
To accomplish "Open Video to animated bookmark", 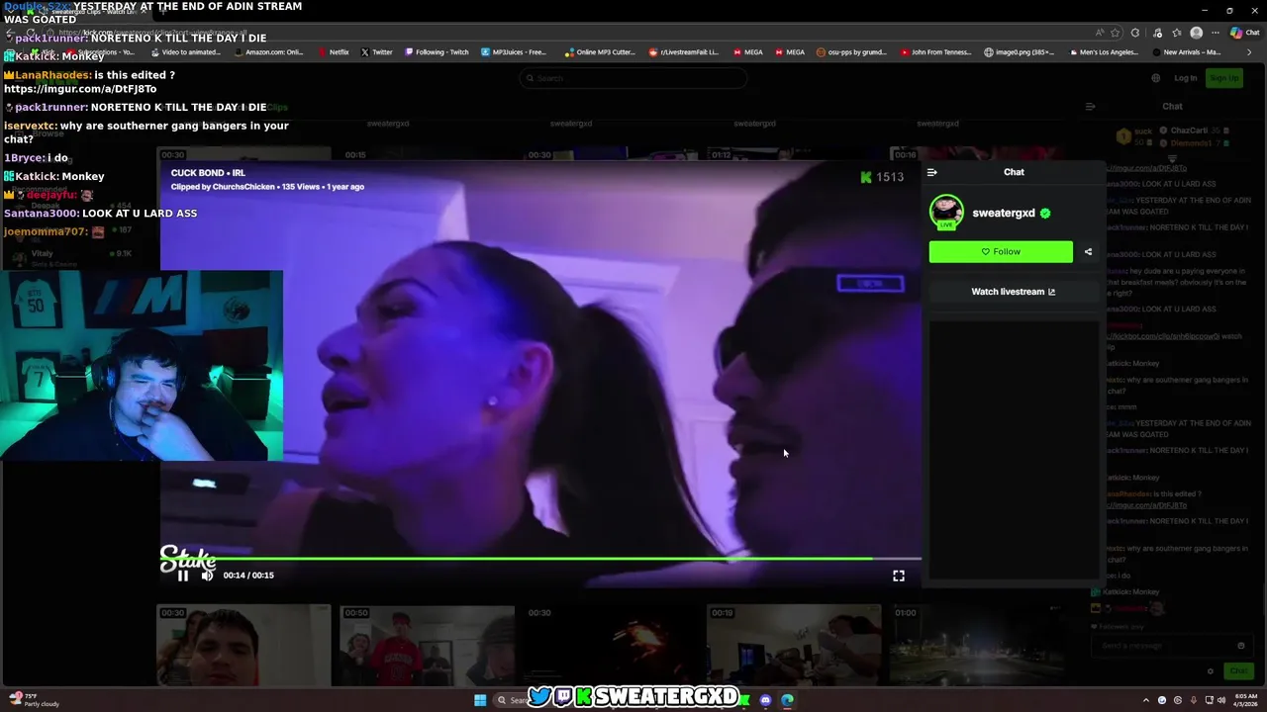I will tap(185, 52).
